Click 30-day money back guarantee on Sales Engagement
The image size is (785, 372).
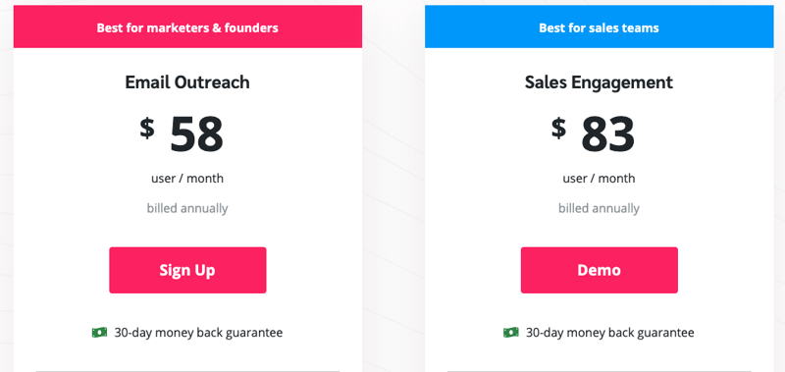[x=609, y=333]
